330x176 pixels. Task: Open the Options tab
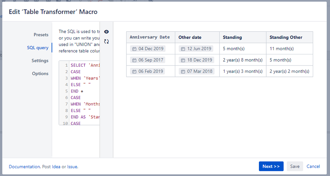tap(40, 73)
